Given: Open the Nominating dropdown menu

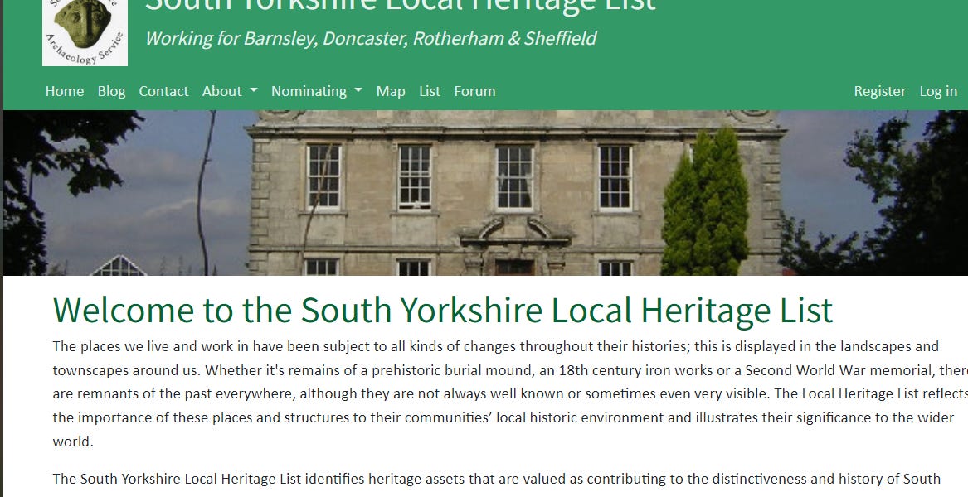Looking at the screenshot, I should click(x=309, y=91).
